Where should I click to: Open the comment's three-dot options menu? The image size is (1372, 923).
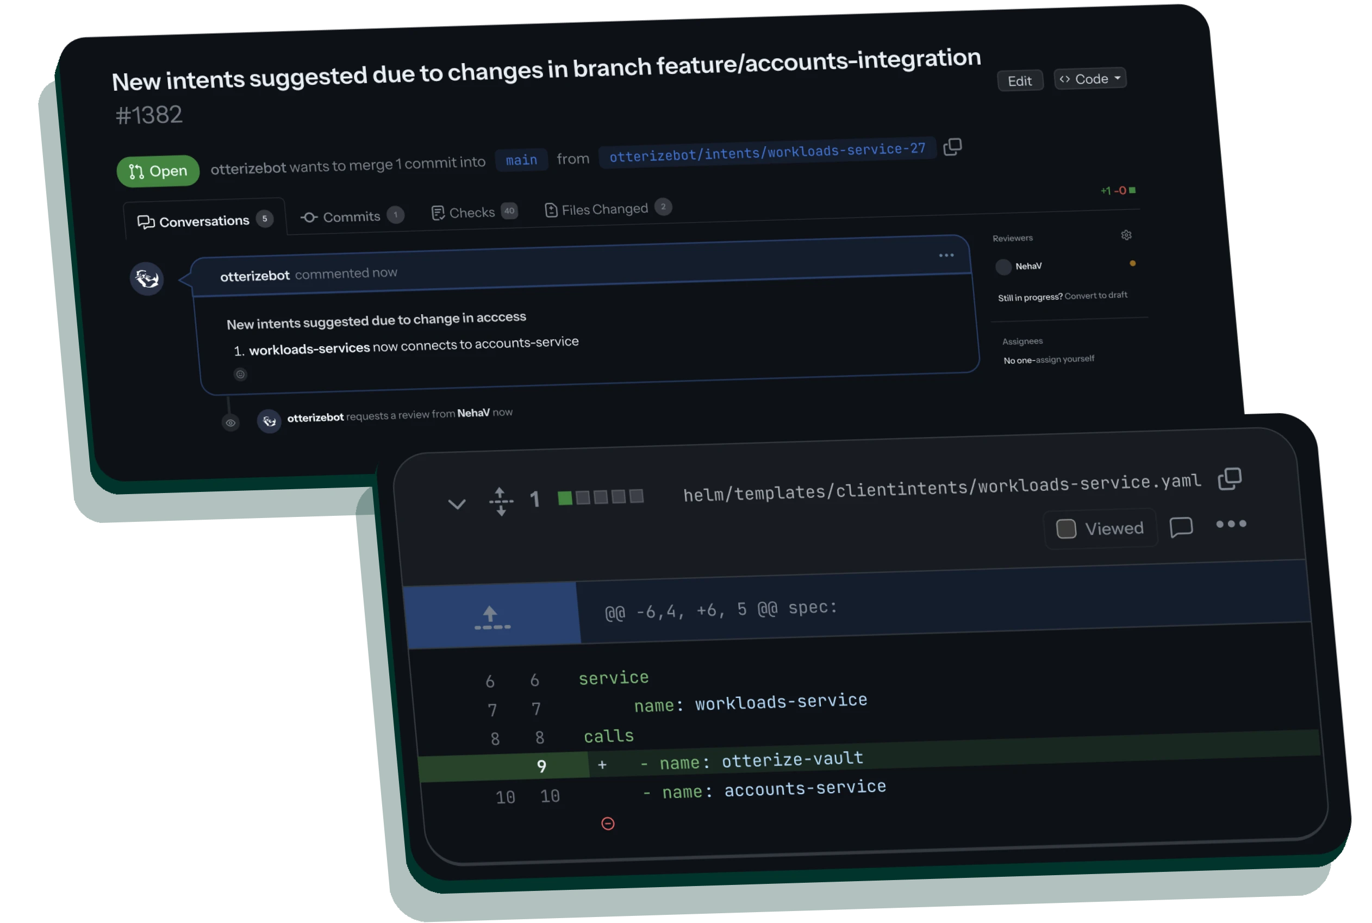click(946, 255)
